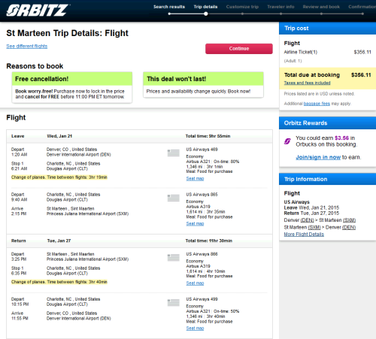Click the 3hr 19min change of planes notice
The image size is (376, 339).
coord(59,177)
